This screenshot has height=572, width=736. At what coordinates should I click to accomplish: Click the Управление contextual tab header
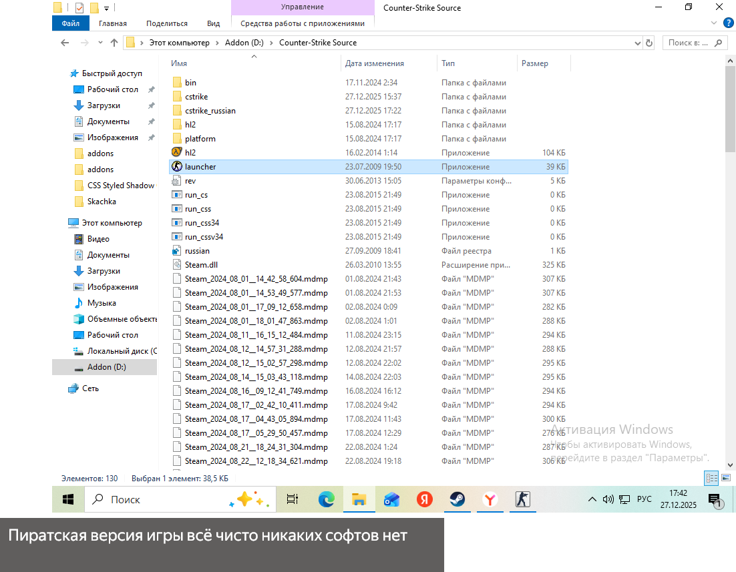(303, 7)
